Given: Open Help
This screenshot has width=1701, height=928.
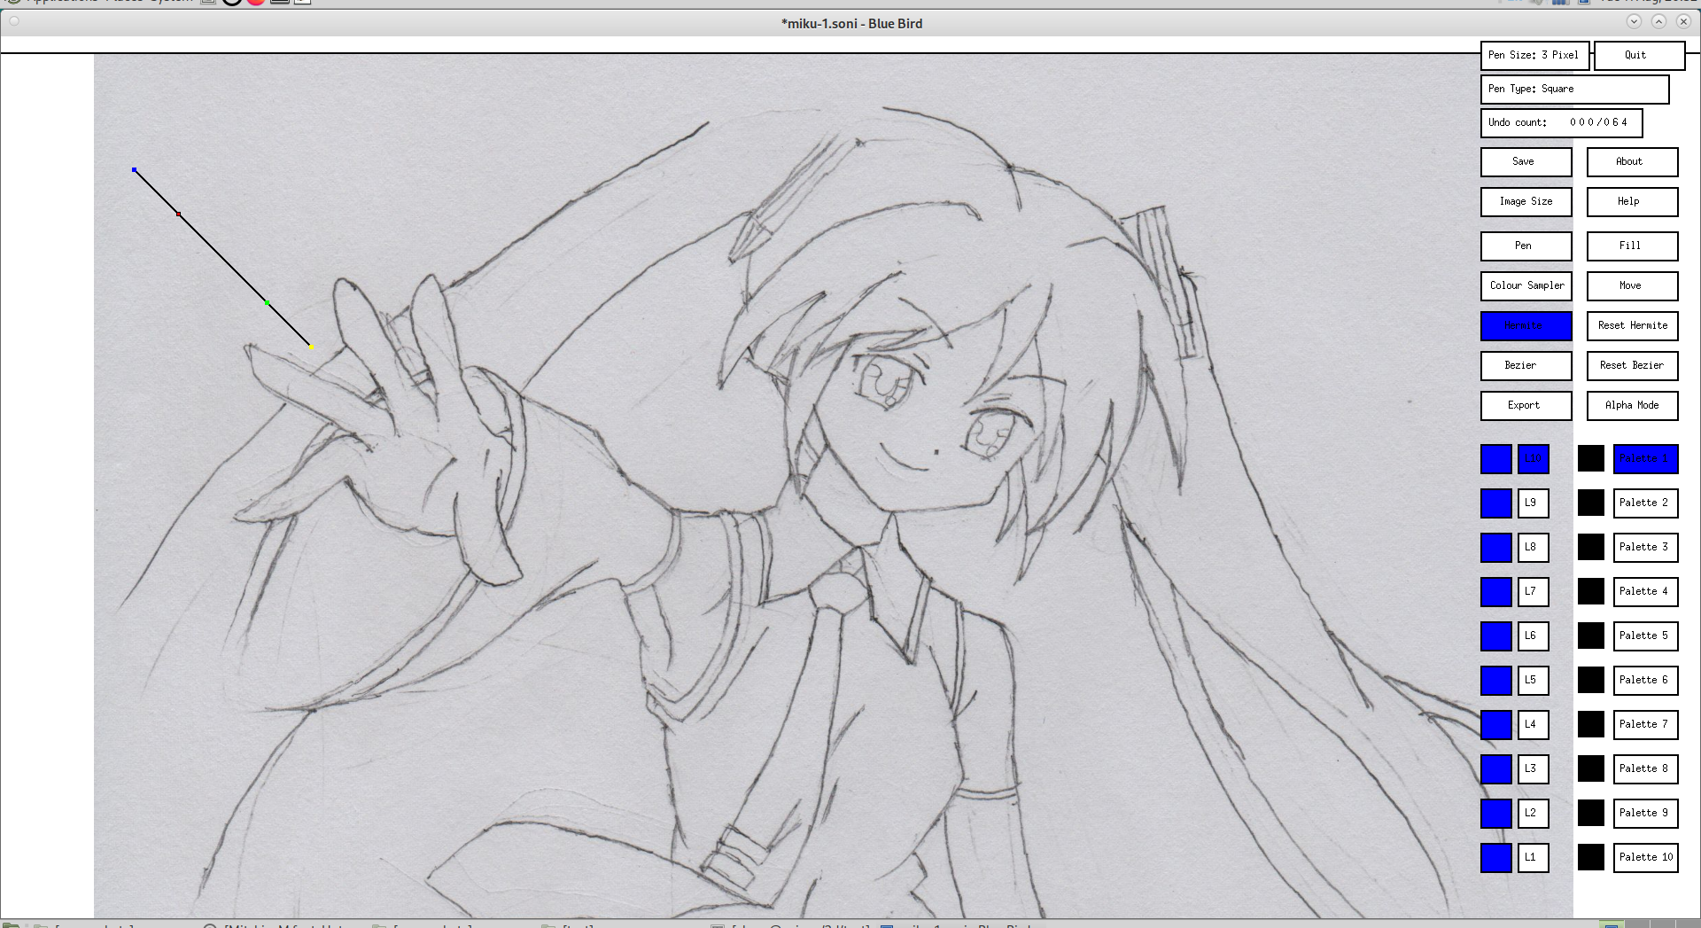Looking at the screenshot, I should (x=1632, y=202).
